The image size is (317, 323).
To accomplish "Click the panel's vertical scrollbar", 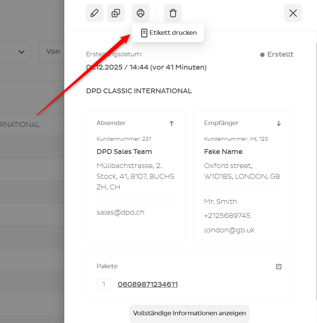I will point(316,171).
